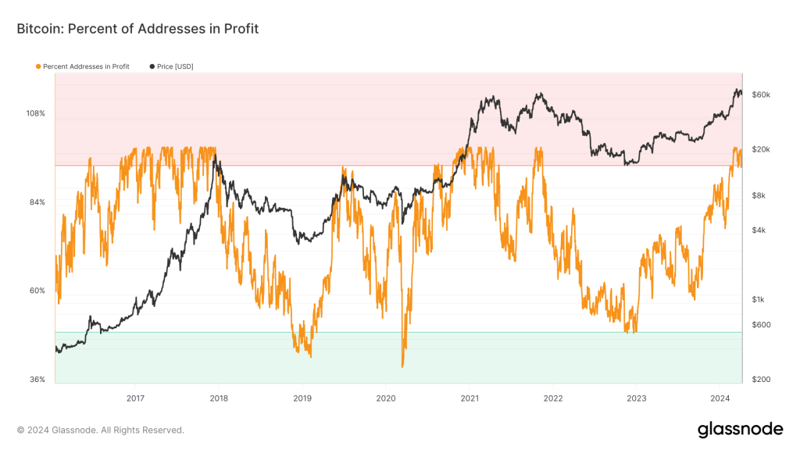The width and height of the screenshot is (800, 450).
Task: Select the 2017 label on the time axis
Action: (135, 395)
